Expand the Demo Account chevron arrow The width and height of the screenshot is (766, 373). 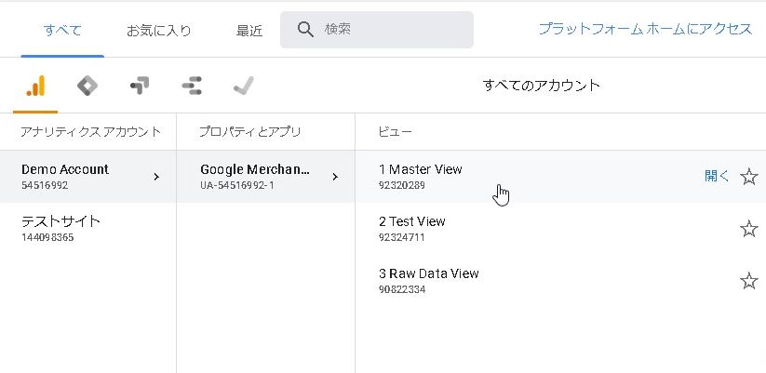[156, 177]
